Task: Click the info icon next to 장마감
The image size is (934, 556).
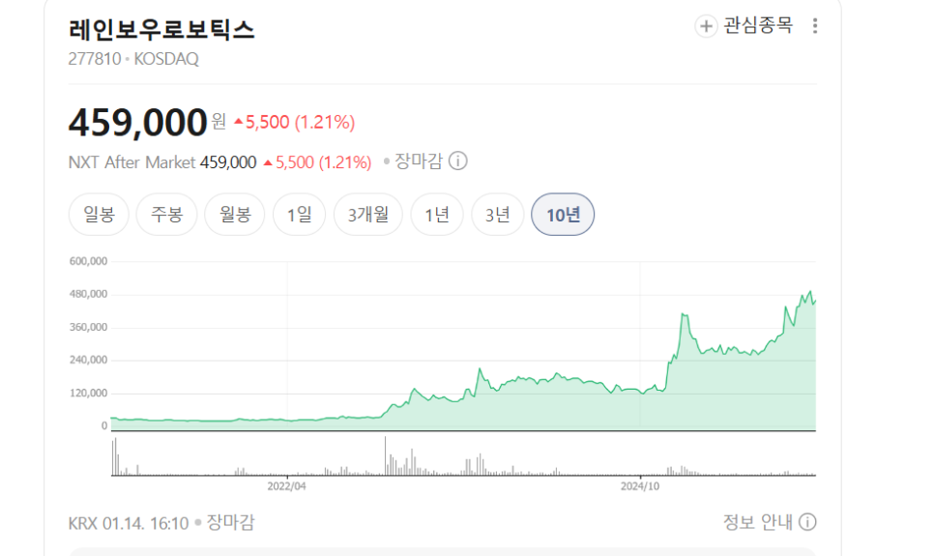Action: click(458, 161)
